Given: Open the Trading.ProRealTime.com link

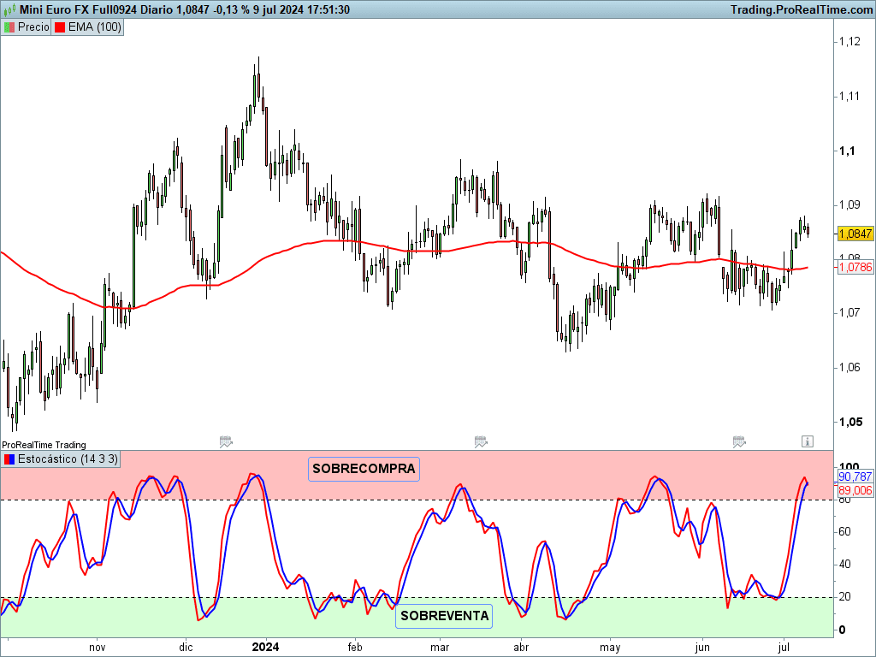Looking at the screenshot, I should 802,9.
